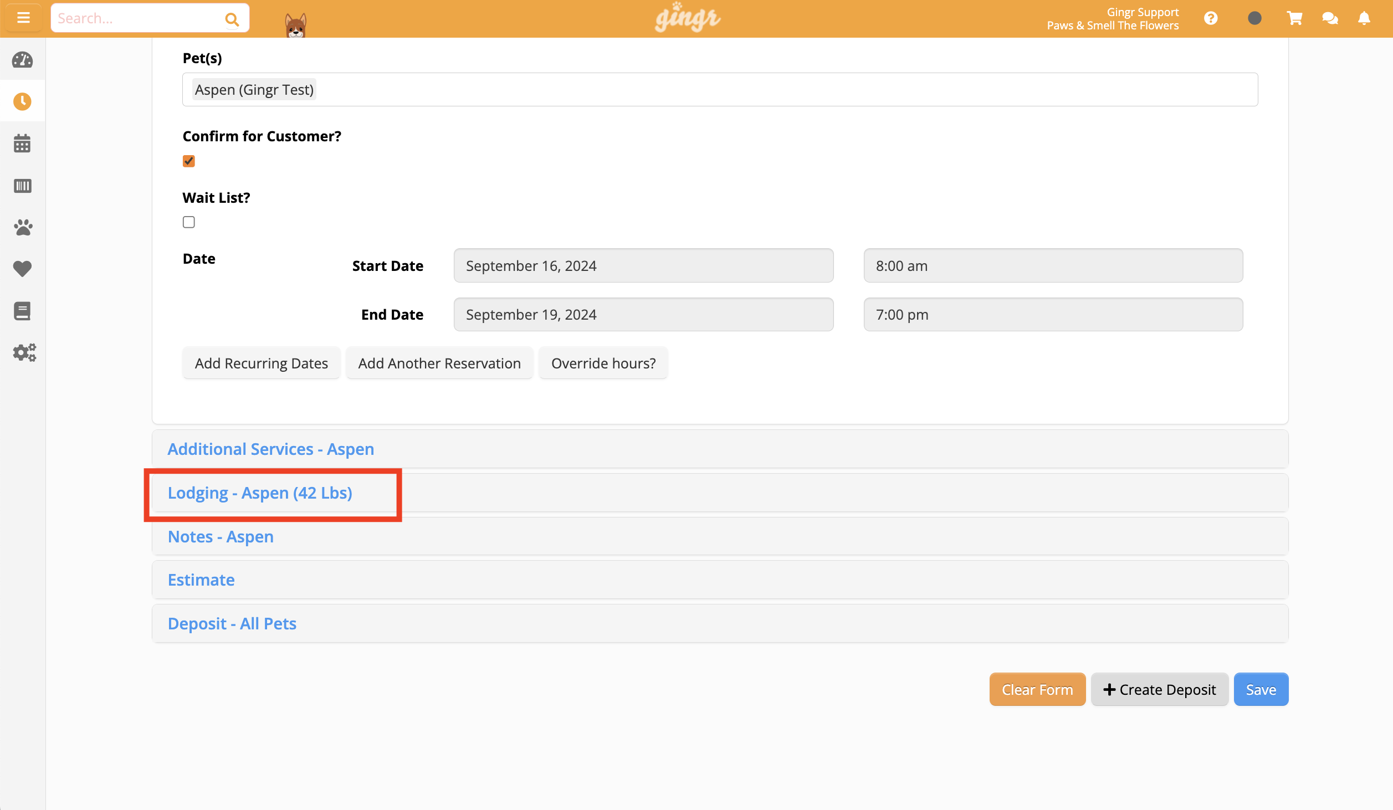Viewport: 1393px width, 810px height.
Task: Open the barcode icon in sidebar
Action: [23, 186]
